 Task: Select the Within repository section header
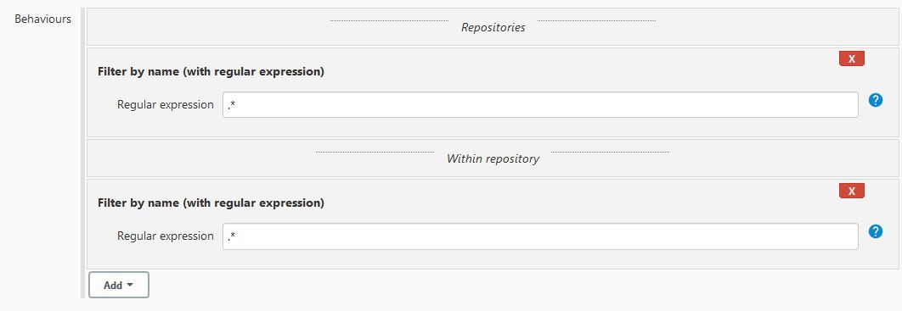point(493,159)
